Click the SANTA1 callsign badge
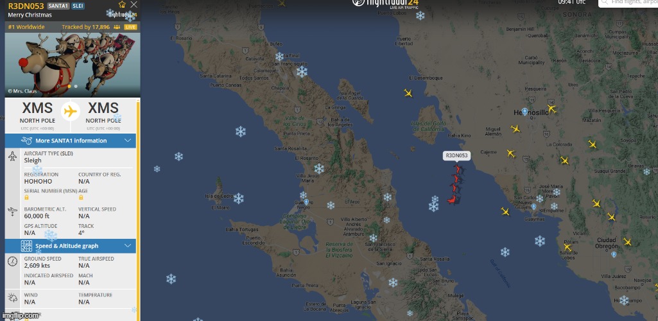The height and width of the screenshot is (321, 658). click(58, 6)
